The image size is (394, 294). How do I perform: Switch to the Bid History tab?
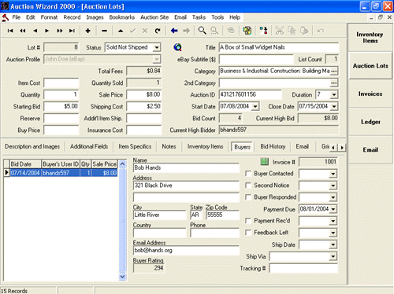click(273, 146)
